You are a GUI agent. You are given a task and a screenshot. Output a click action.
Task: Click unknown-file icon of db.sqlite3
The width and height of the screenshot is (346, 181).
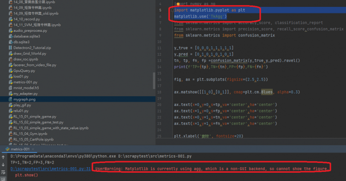click(10, 42)
